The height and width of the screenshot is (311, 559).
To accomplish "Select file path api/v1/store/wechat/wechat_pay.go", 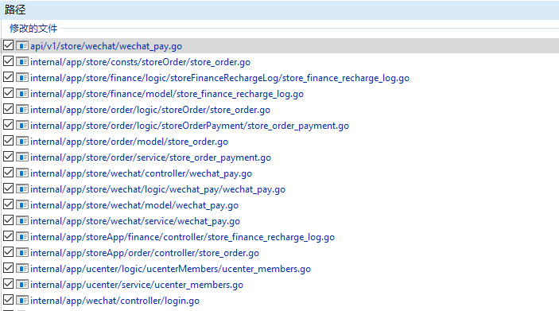I will [x=107, y=46].
